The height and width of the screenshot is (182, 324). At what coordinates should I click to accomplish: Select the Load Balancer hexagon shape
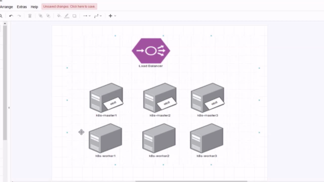151,51
